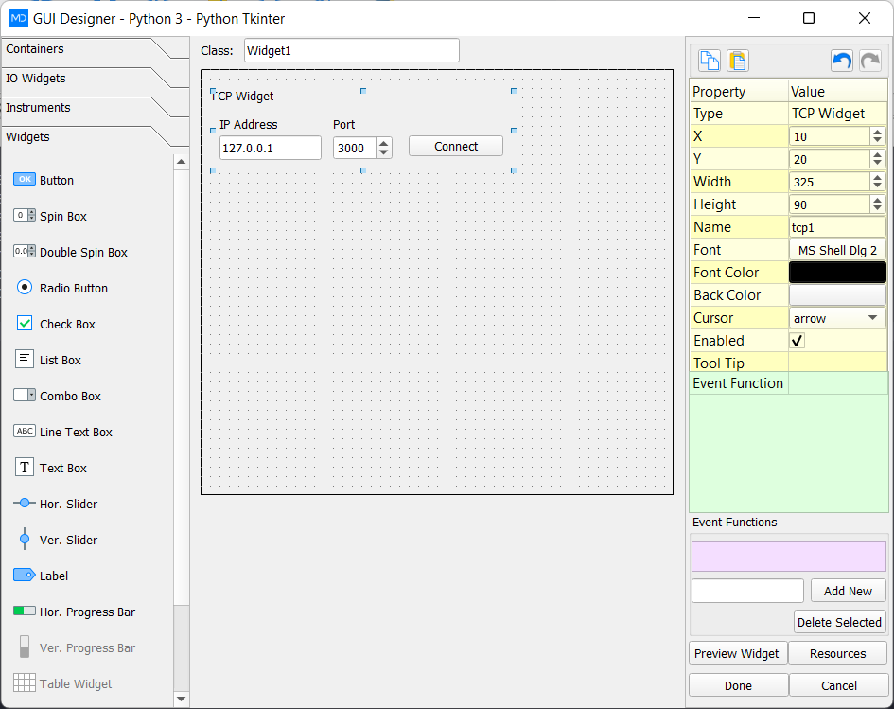The height and width of the screenshot is (709, 894).
Task: Click the Undo icon
Action: coord(841,60)
